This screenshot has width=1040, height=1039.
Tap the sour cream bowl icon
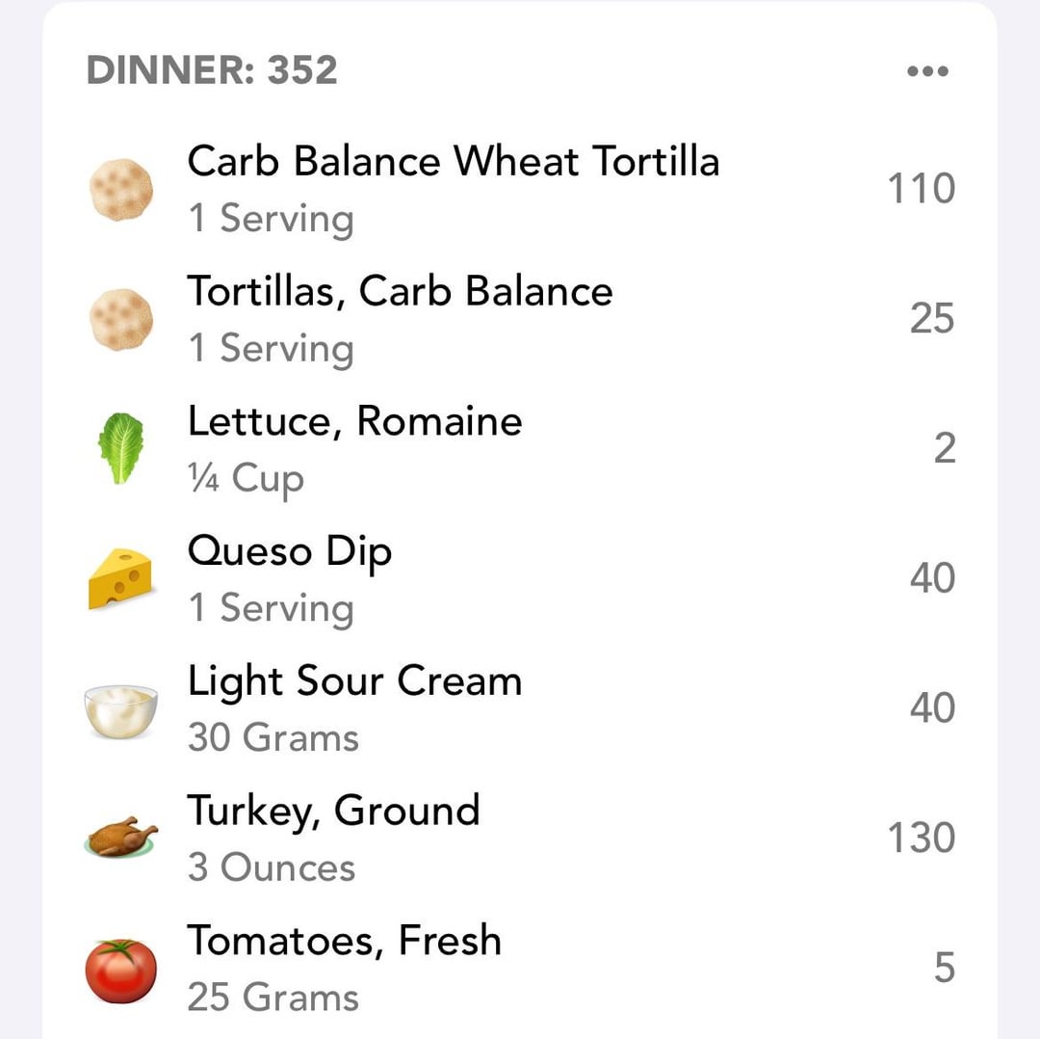pyautogui.click(x=120, y=711)
